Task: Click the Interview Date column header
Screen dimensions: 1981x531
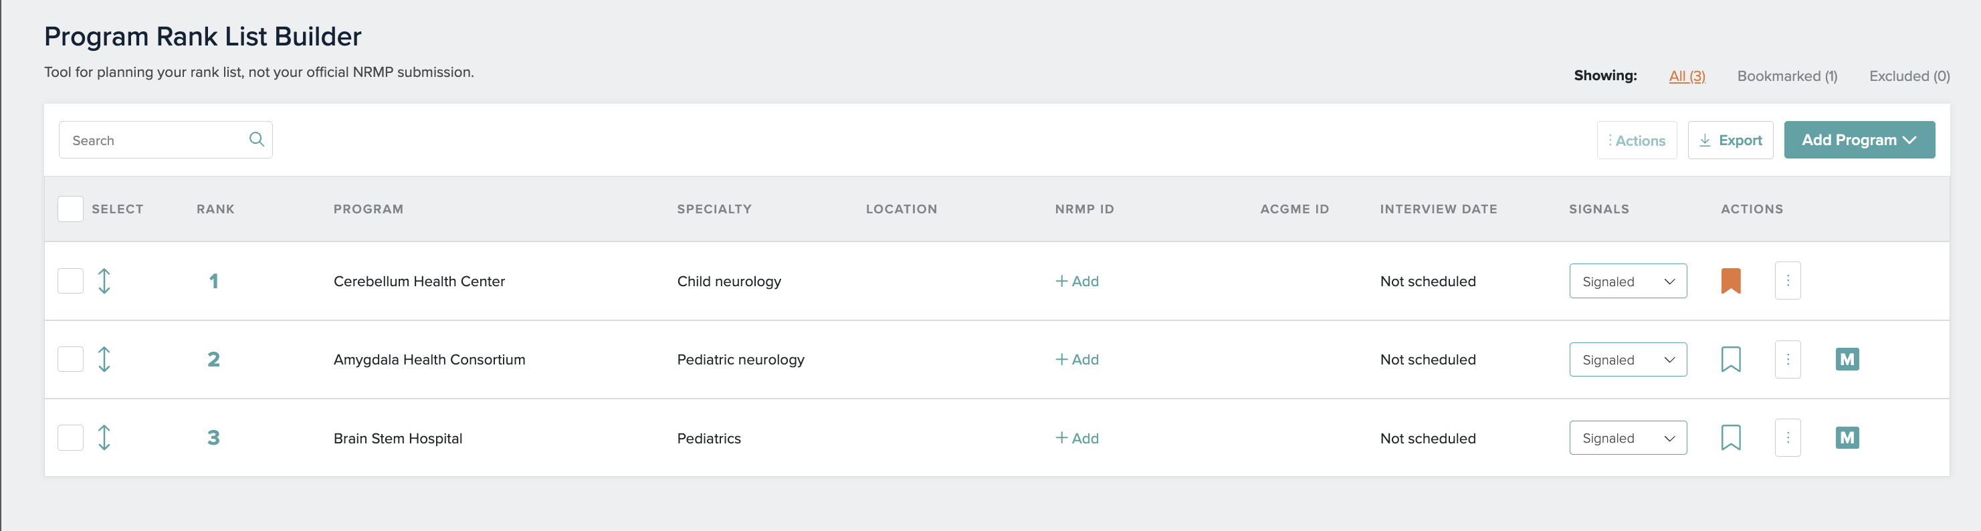Action: [1439, 209]
